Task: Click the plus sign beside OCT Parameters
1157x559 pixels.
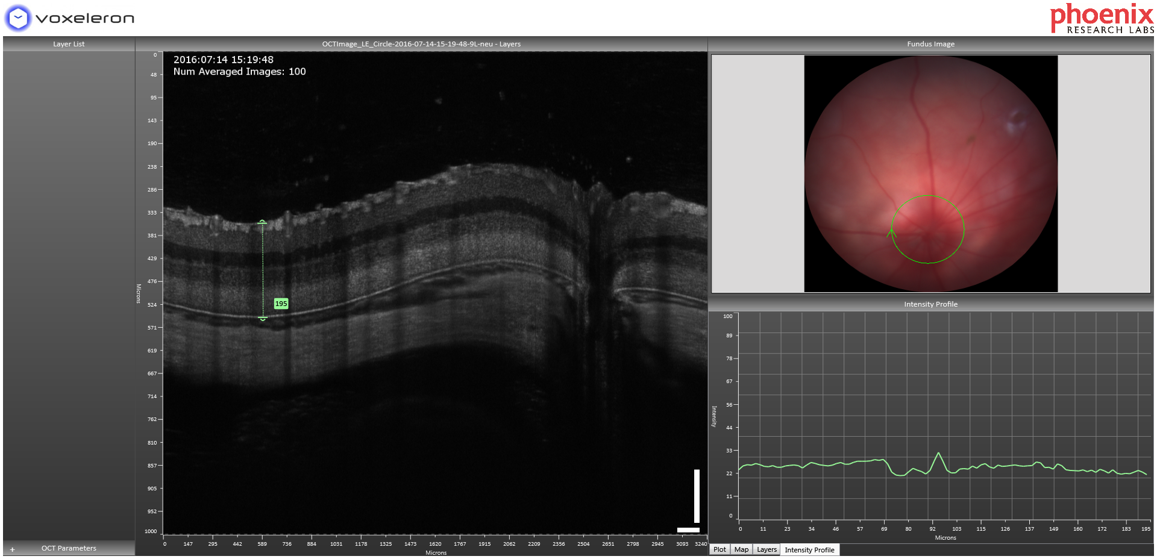Action: pyautogui.click(x=13, y=549)
